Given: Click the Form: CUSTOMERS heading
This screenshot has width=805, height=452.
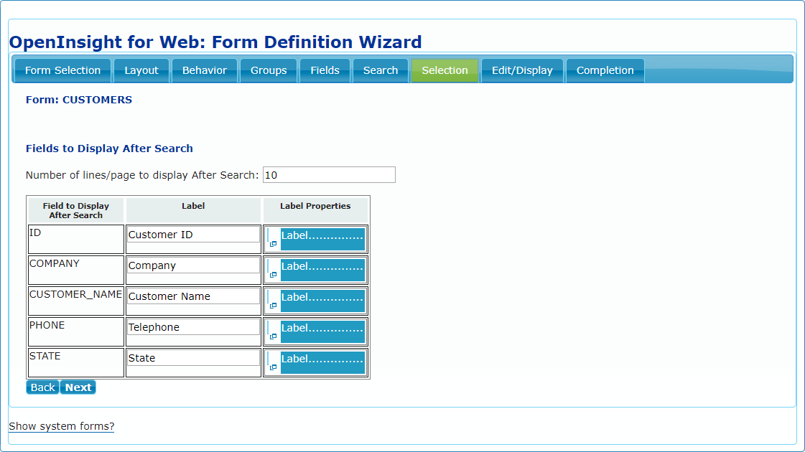Looking at the screenshot, I should point(79,100).
